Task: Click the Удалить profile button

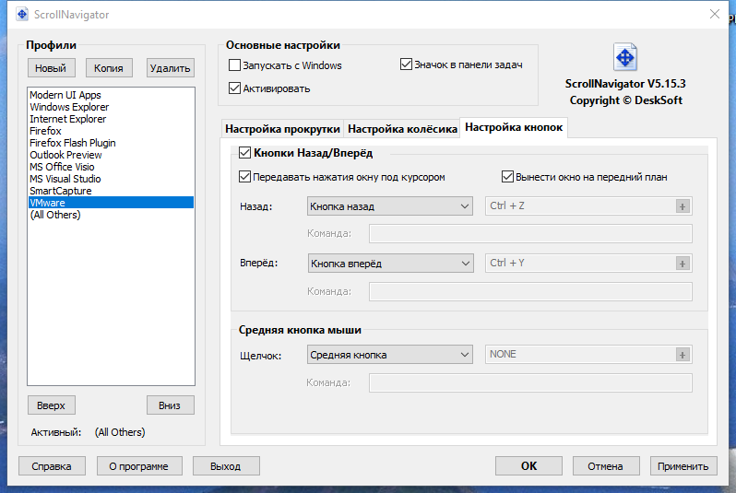Action: pyautogui.click(x=170, y=68)
